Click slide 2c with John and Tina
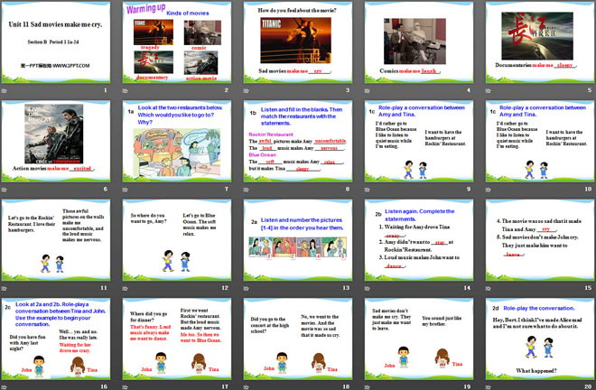 [x=56, y=338]
